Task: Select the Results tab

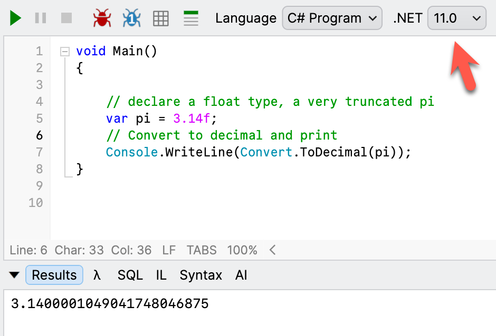Action: point(54,275)
